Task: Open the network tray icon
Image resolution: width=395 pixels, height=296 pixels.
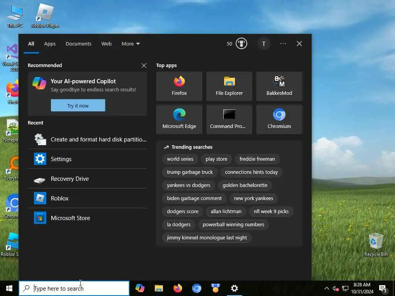Action: click(345, 288)
